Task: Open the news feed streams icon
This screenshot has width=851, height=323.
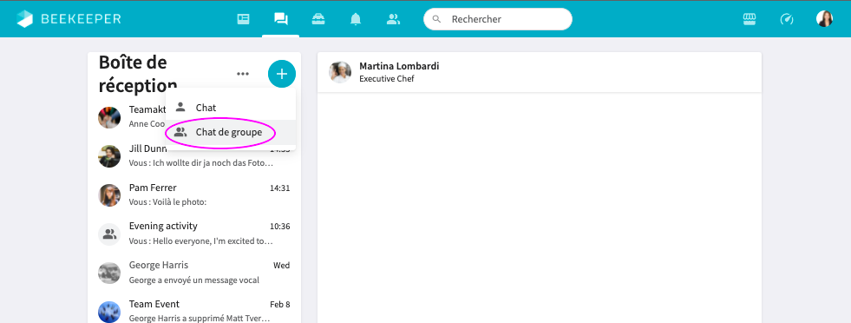Action: click(x=243, y=19)
